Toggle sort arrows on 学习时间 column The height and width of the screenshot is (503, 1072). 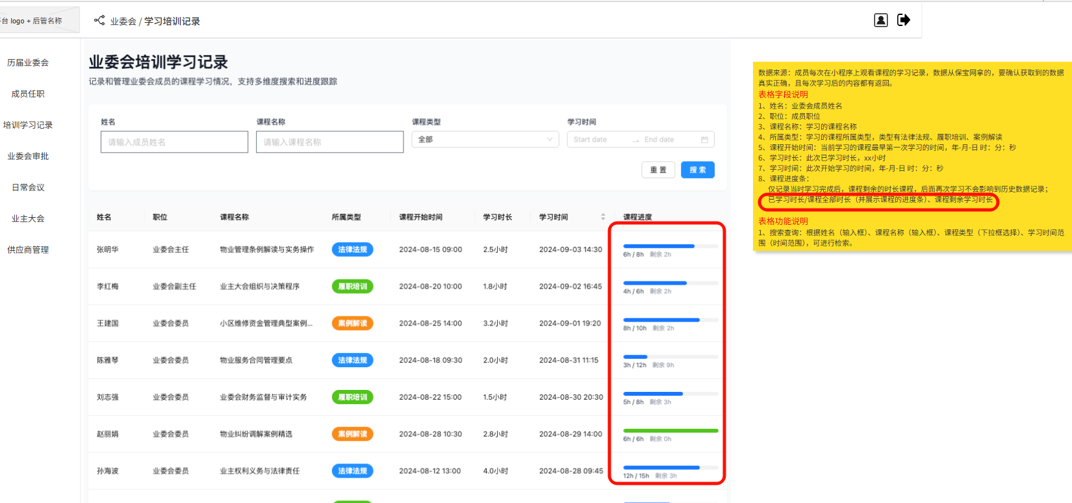click(603, 217)
